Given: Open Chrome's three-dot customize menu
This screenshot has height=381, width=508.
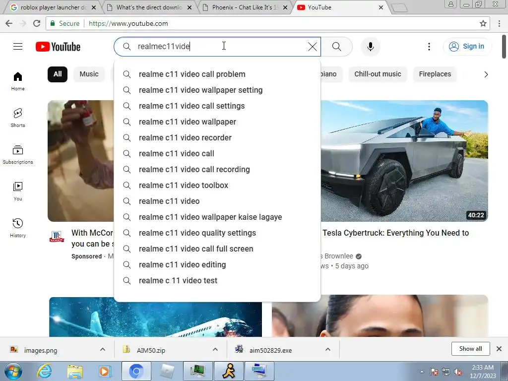Looking at the screenshot, I should 499,23.
